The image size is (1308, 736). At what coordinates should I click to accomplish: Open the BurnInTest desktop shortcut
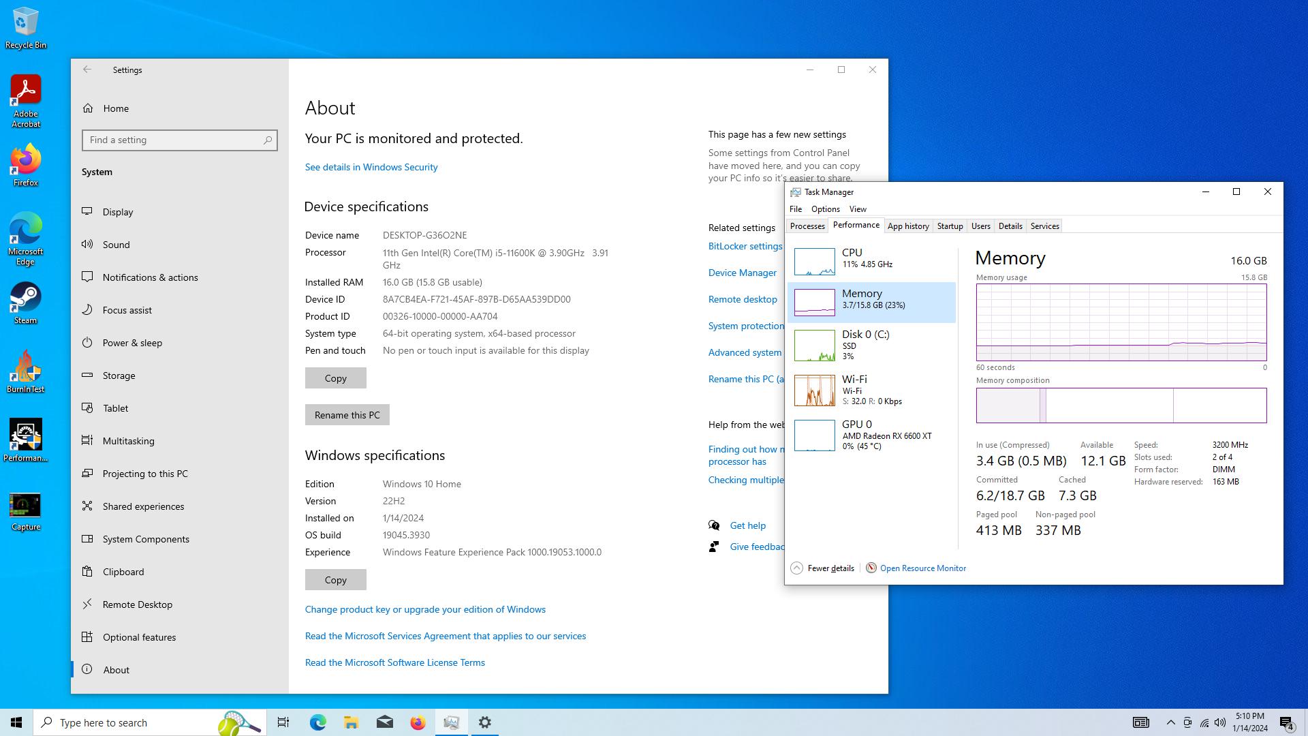(x=26, y=371)
